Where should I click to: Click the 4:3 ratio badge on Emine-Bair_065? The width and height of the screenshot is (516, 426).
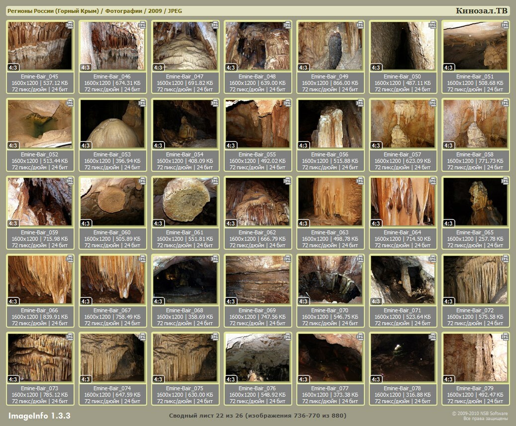pos(448,223)
